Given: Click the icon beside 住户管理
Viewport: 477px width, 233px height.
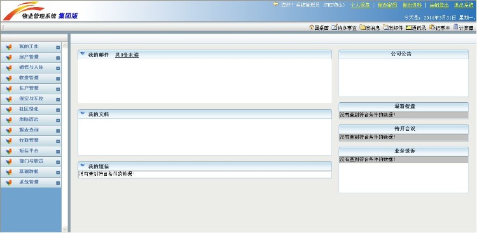Looking at the screenshot, I should tap(8, 89).
